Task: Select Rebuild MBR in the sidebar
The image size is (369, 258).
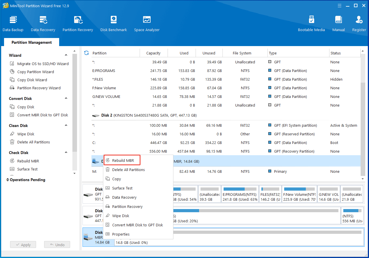Action: coord(24,161)
